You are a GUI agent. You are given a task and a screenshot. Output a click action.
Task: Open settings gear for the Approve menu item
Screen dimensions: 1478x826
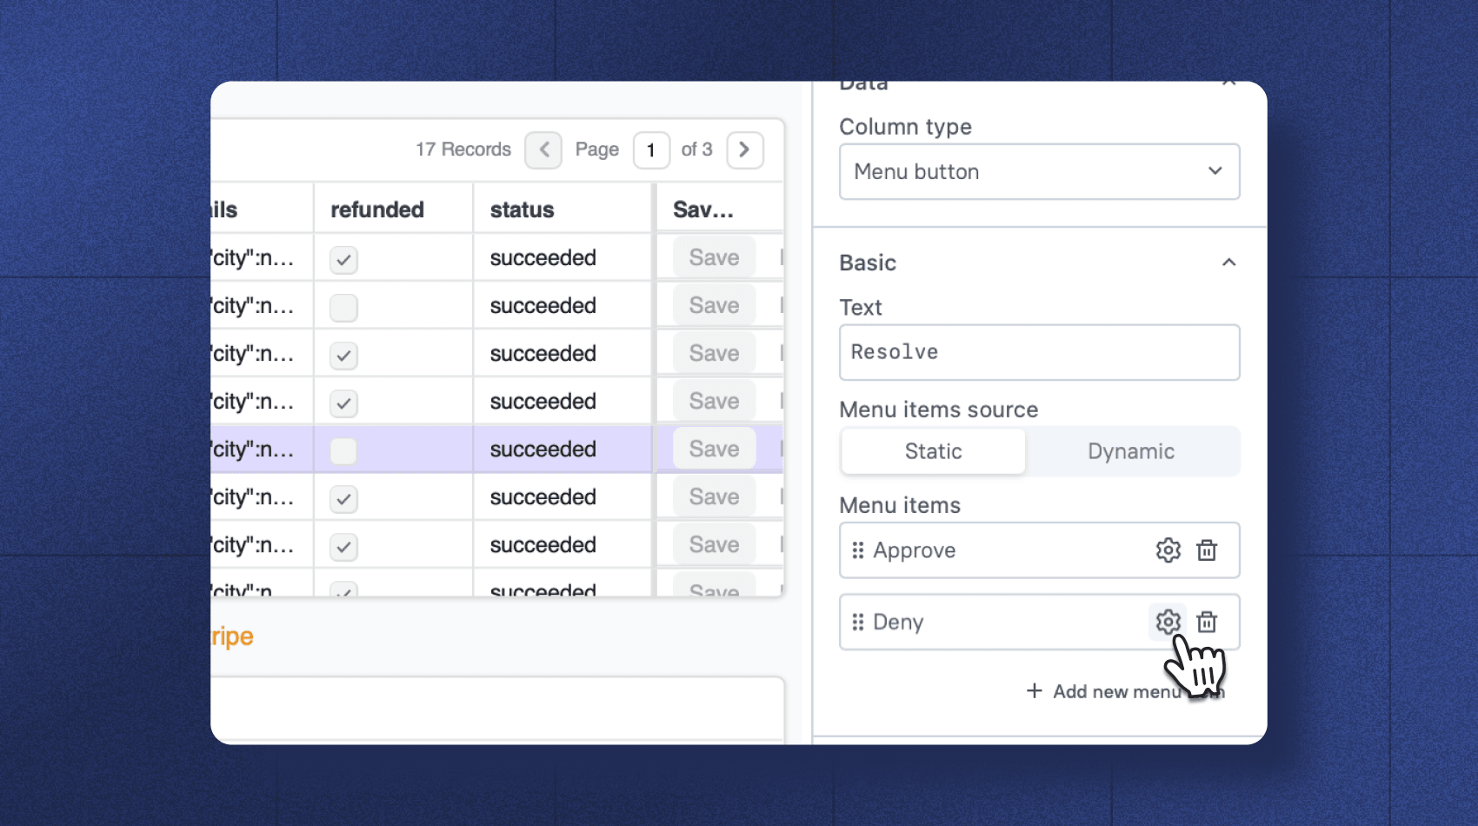tap(1168, 550)
